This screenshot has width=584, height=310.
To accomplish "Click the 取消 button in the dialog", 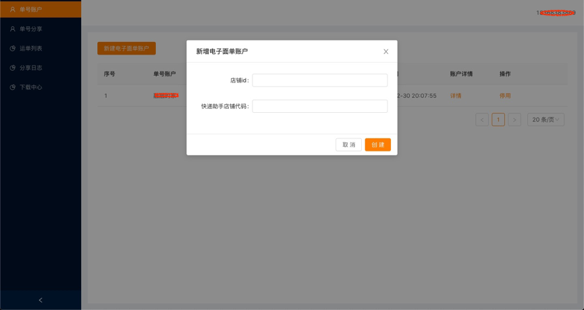I will pyautogui.click(x=348, y=145).
